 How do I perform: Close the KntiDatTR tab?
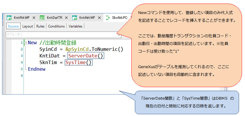(67, 18)
